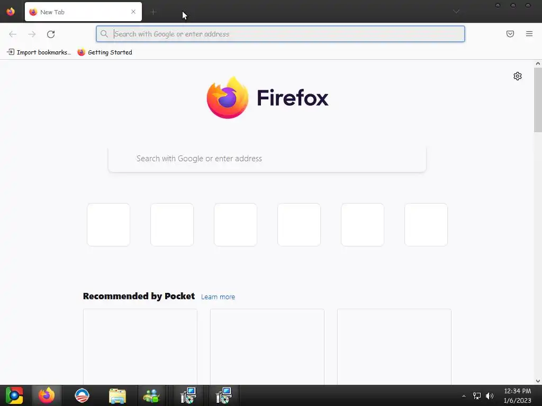Reload the current page
Viewport: 542px width, 406px height.
(x=51, y=34)
